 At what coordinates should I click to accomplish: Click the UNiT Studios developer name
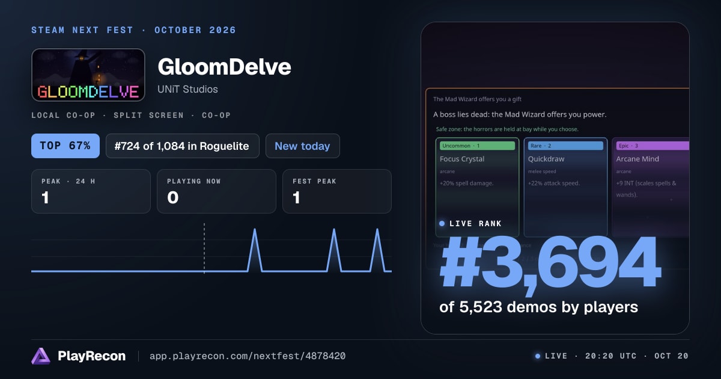coord(187,90)
